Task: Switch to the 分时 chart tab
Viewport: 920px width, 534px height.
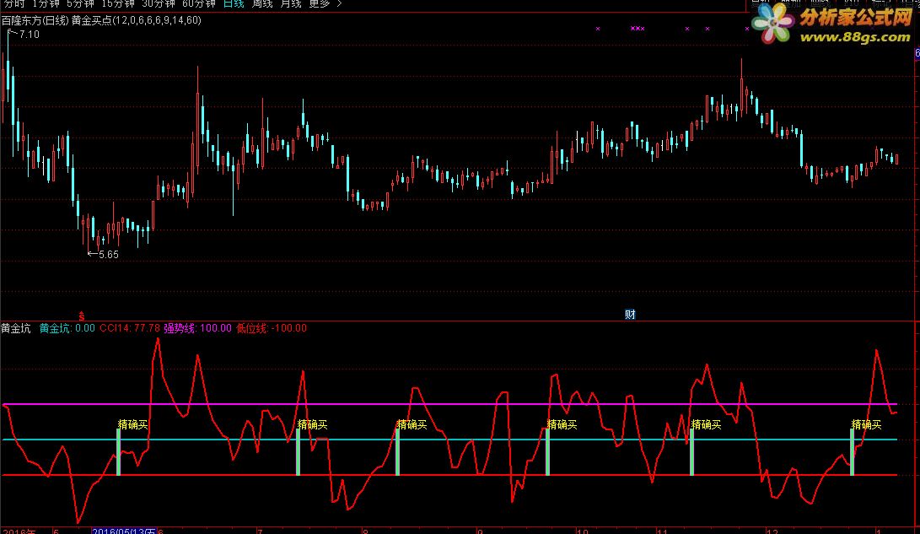Action: click(14, 3)
